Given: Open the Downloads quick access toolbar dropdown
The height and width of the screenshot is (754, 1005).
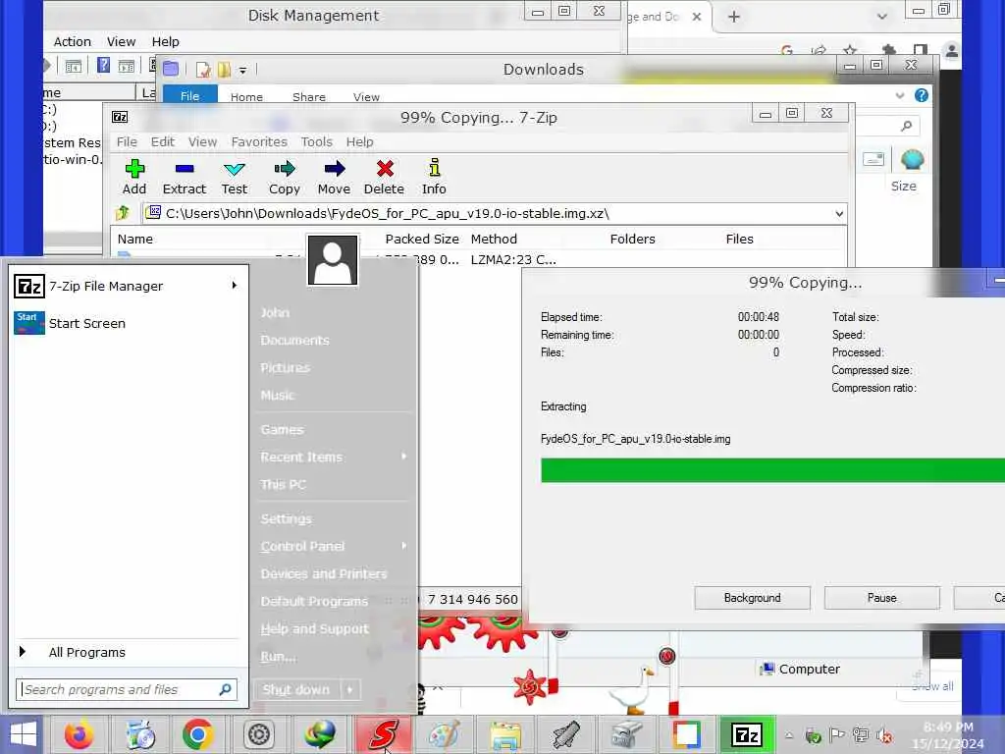Looking at the screenshot, I should point(243,70).
